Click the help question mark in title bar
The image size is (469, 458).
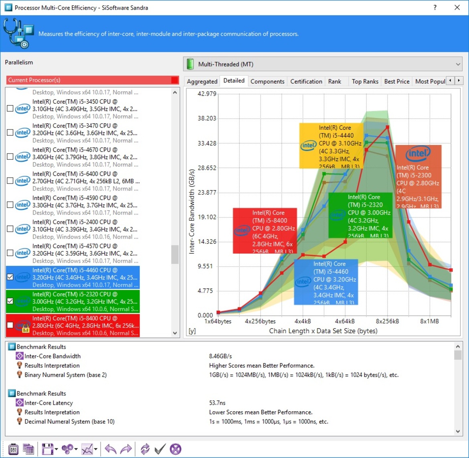435,8
